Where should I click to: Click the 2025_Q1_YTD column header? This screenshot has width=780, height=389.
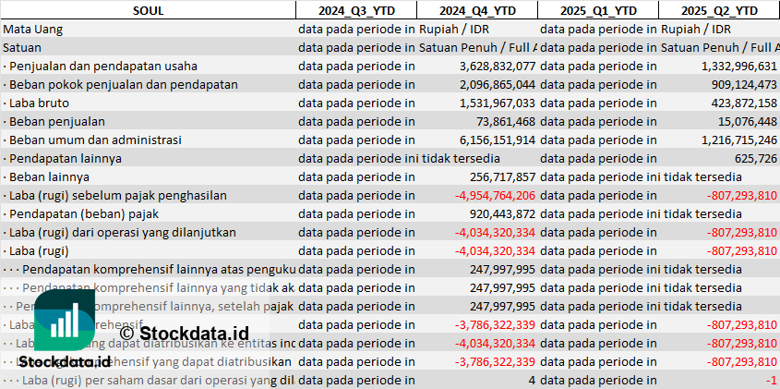[598, 10]
